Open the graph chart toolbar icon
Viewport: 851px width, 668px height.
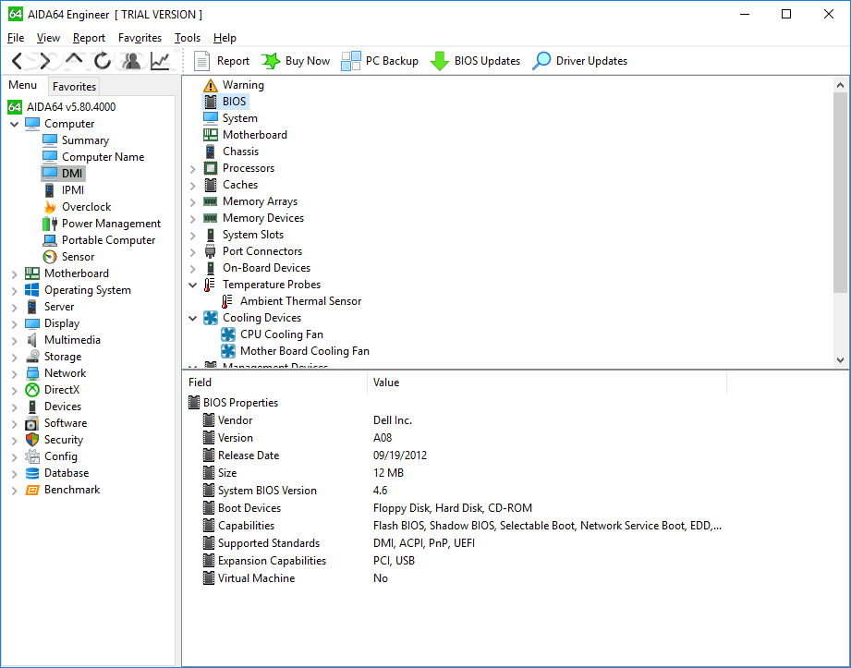pyautogui.click(x=160, y=61)
